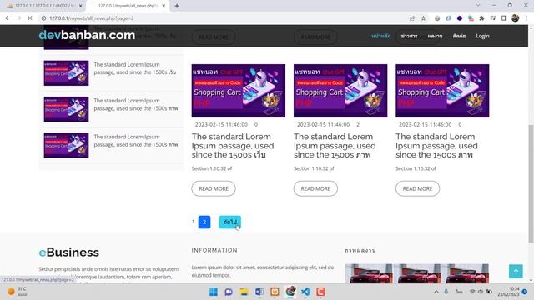Open the ข่าวสาร nav menu item
The width and height of the screenshot is (534, 300).
(x=409, y=36)
